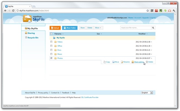Select My SkyFile in sidebar
180x111 pixels.
(33, 28)
